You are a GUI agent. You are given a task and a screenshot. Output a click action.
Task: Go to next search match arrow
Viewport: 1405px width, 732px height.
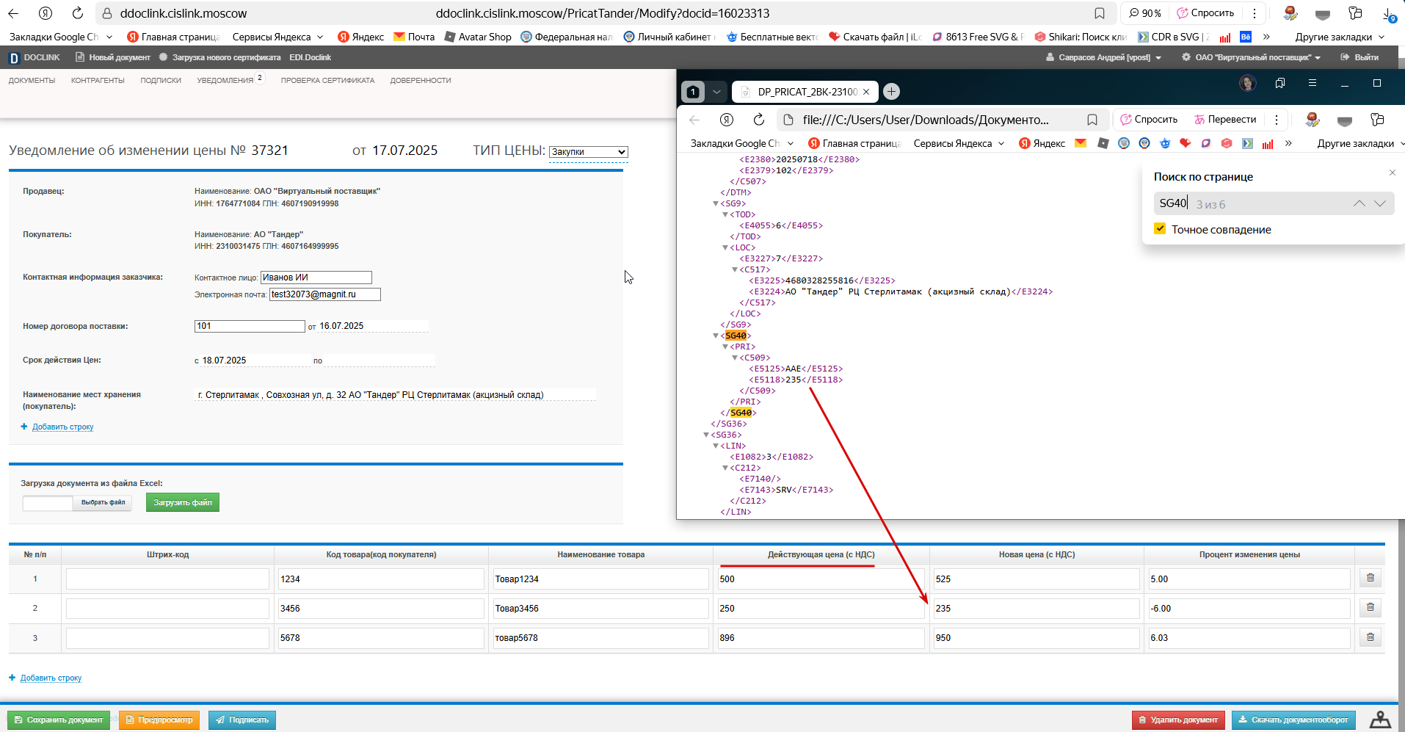(1380, 203)
